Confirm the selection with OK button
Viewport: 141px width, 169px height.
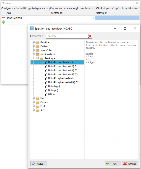[x=113, y=164]
